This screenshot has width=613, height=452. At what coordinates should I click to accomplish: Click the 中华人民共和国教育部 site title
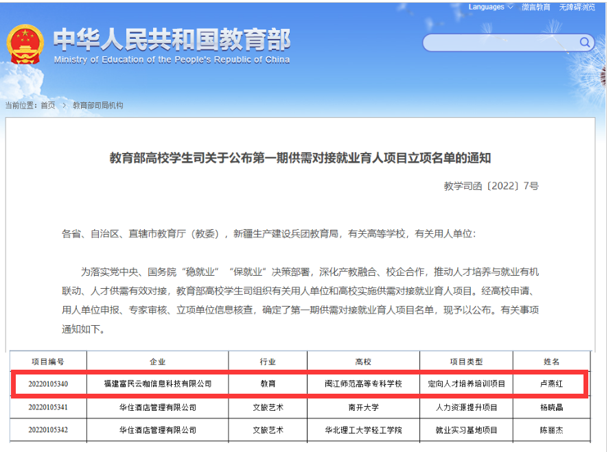click(172, 39)
